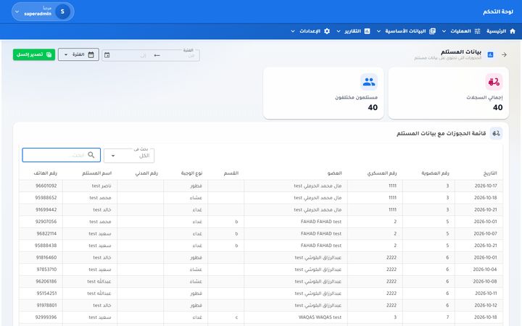The height and width of the screenshot is (326, 522).
Task: Click the إجمالي السجلات summary card
Action: pos(449,93)
